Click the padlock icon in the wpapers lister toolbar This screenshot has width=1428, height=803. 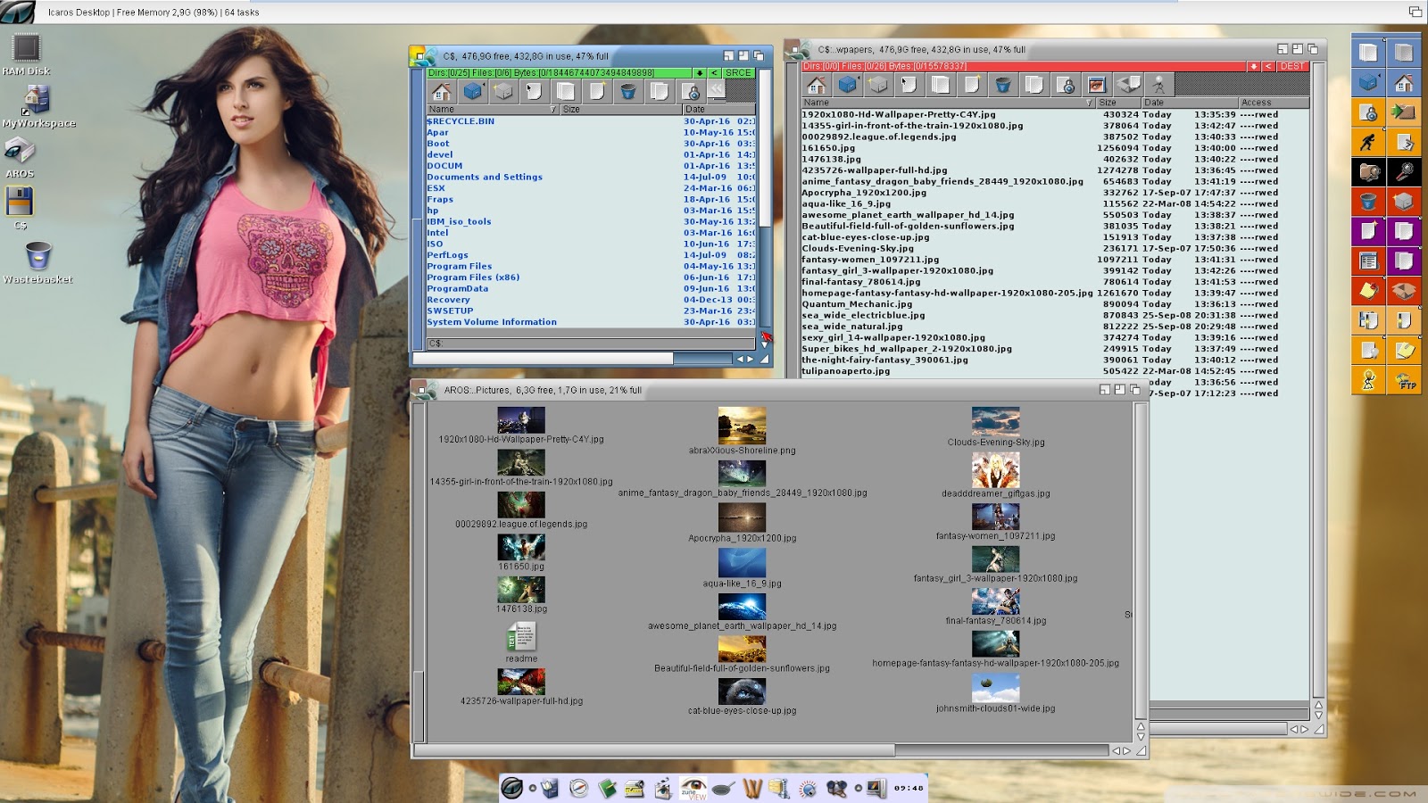click(x=1066, y=85)
